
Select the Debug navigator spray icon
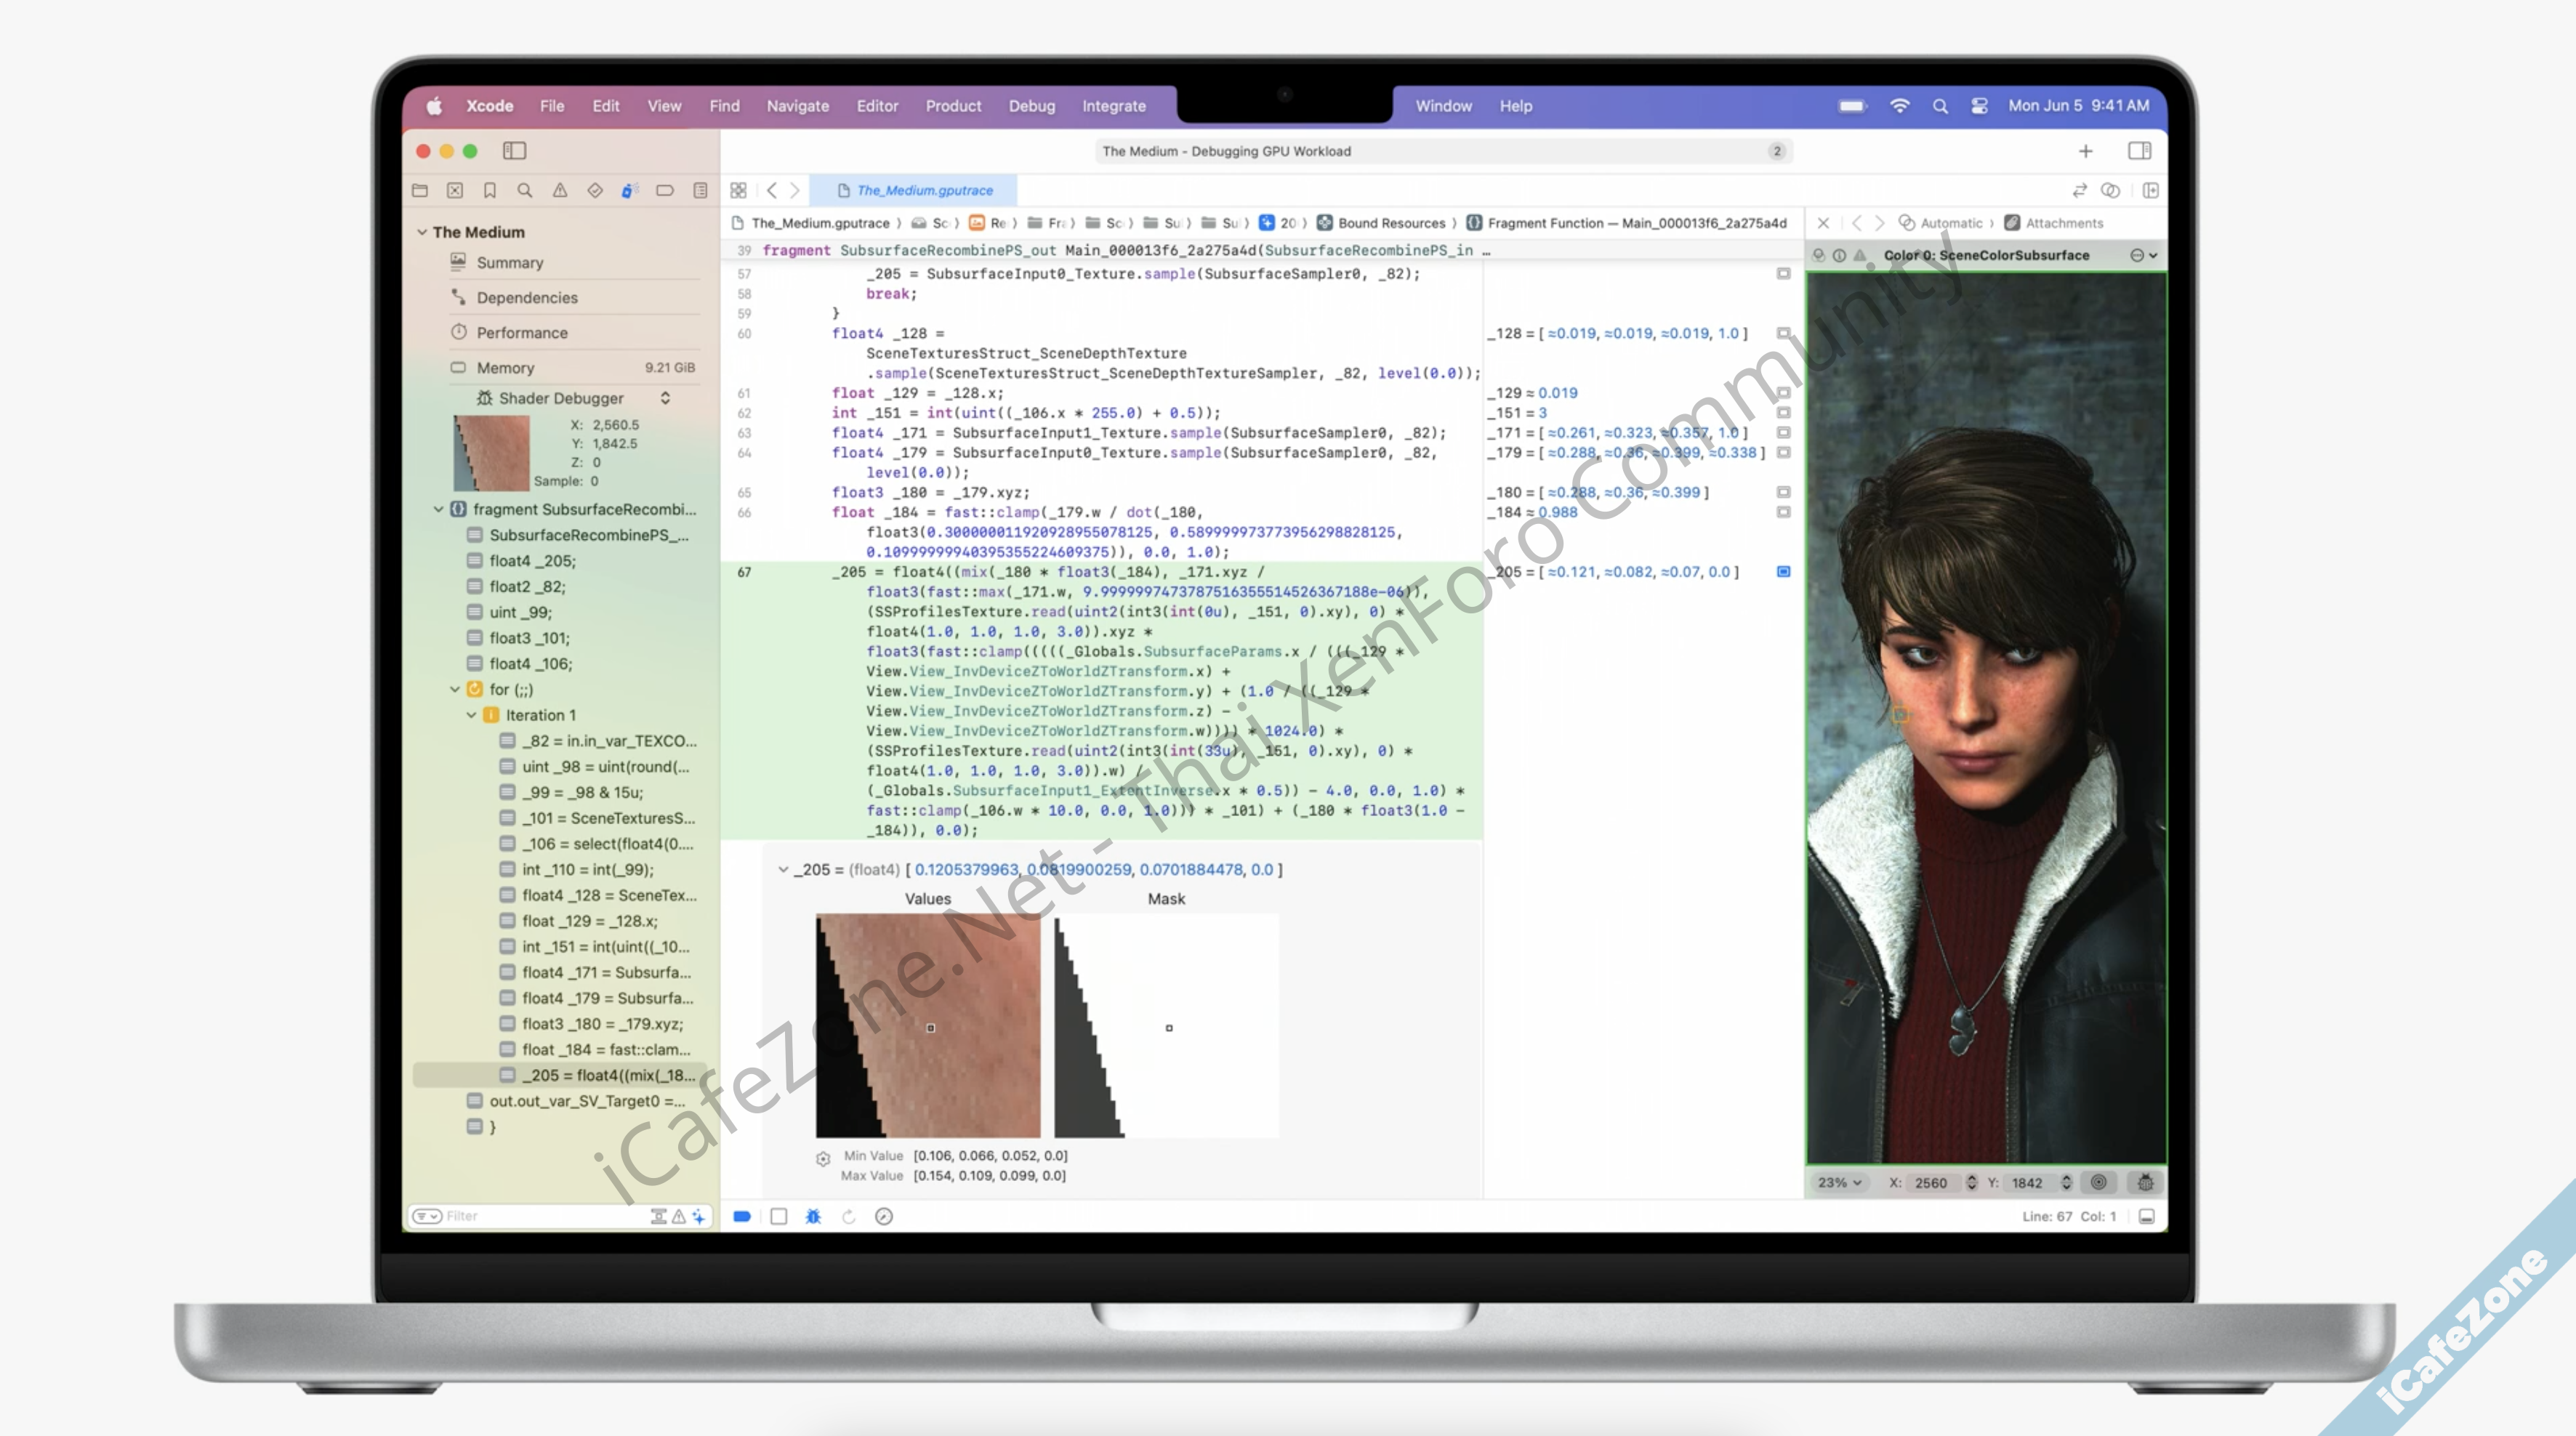(x=629, y=190)
